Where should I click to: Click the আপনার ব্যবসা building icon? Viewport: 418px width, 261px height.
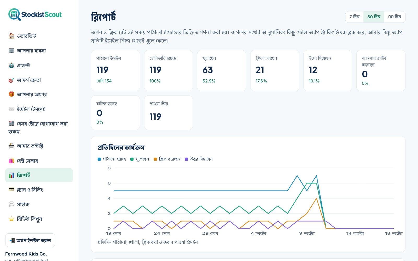click(11, 51)
